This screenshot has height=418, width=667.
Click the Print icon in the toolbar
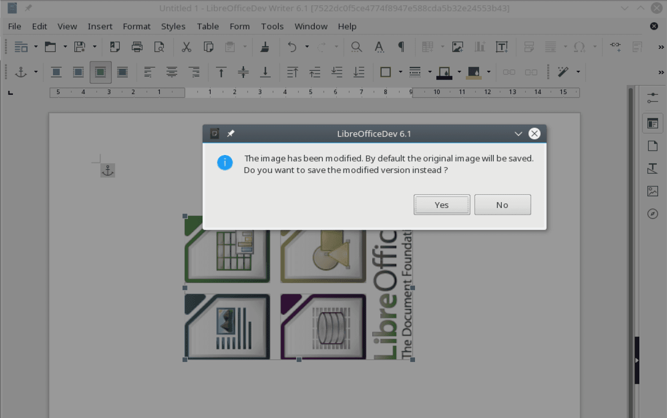point(137,47)
